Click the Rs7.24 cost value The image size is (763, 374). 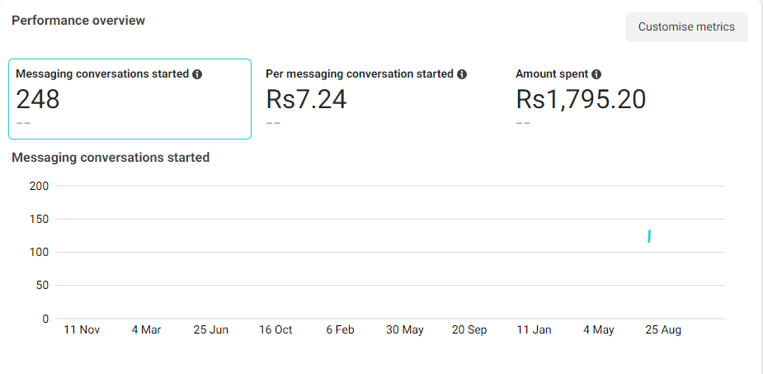[306, 99]
